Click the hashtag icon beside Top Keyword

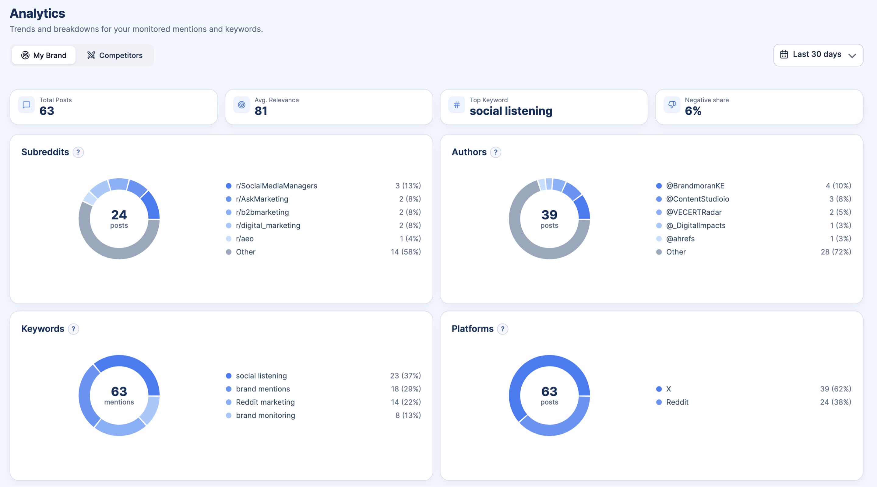pyautogui.click(x=456, y=105)
